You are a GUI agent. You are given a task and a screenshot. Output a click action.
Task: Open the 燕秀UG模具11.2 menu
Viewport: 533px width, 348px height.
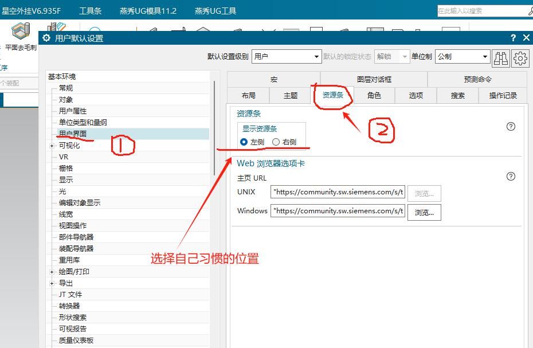pyautogui.click(x=147, y=10)
